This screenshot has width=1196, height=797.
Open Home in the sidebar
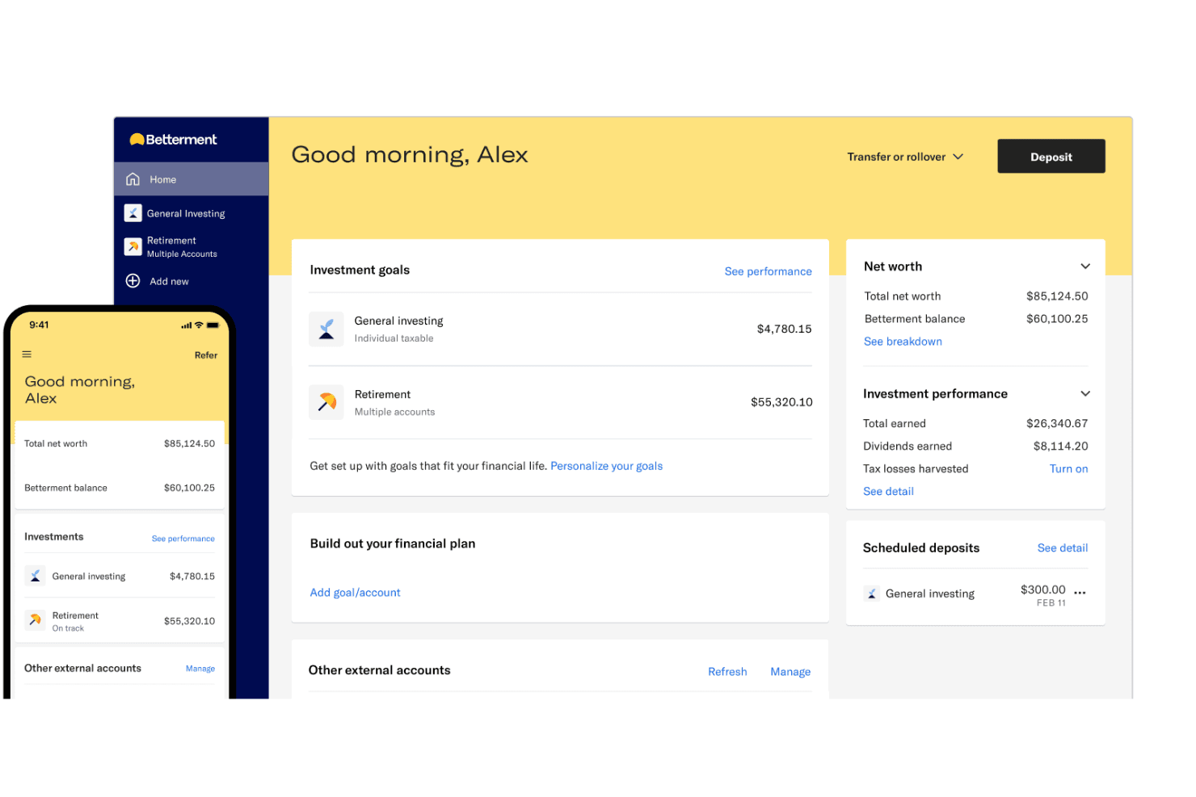point(192,179)
